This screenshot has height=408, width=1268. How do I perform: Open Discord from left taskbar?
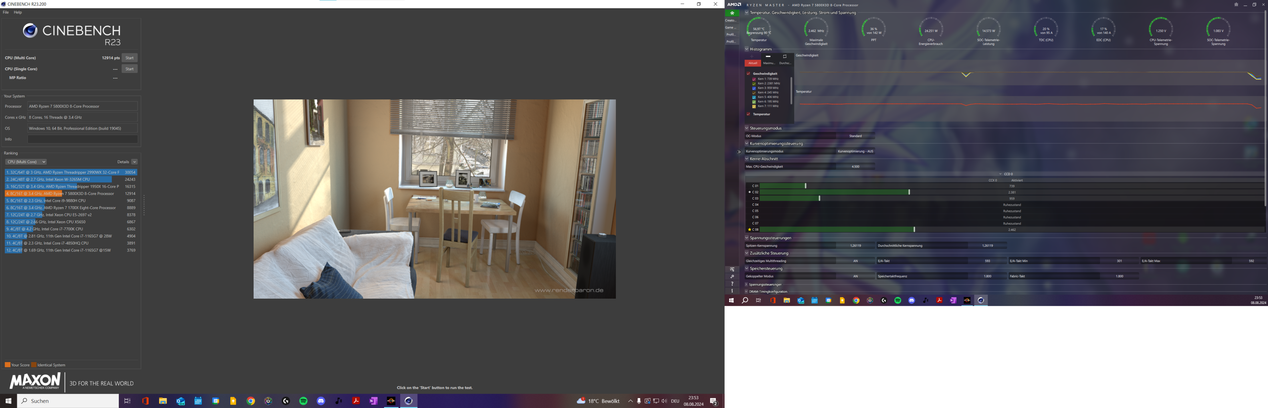click(321, 401)
